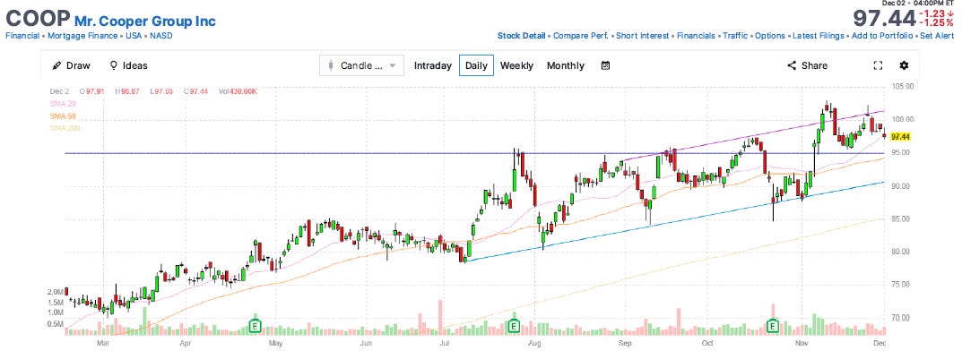Open the Latest Filings link
Viewport: 962px width, 351px height.
[819, 36]
